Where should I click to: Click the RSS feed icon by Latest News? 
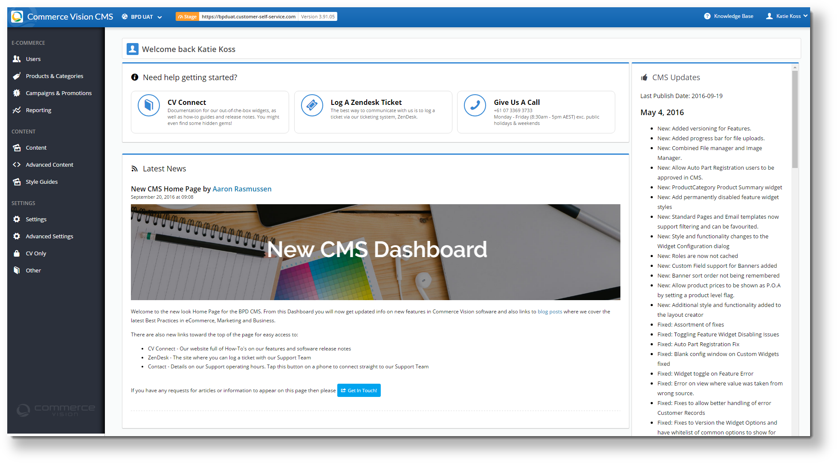[134, 169]
